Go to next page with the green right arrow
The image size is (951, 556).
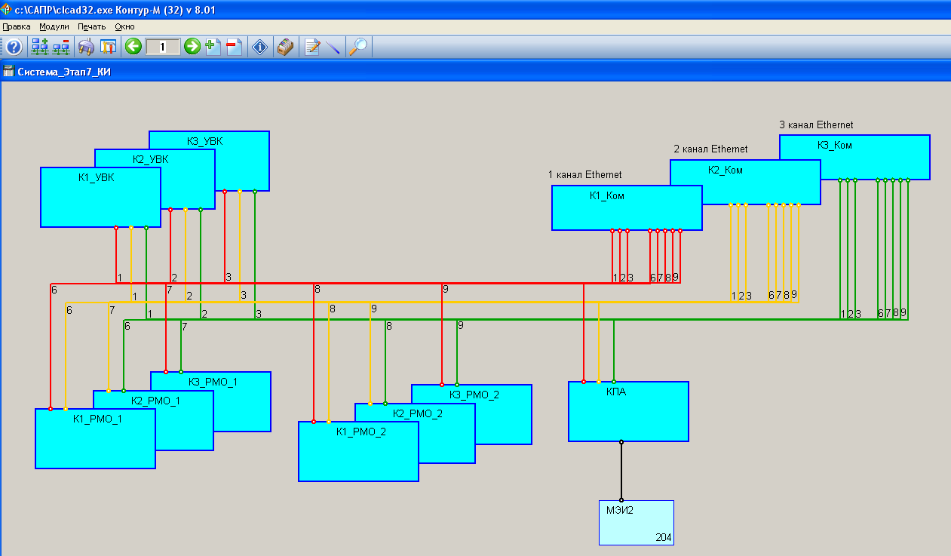point(192,47)
